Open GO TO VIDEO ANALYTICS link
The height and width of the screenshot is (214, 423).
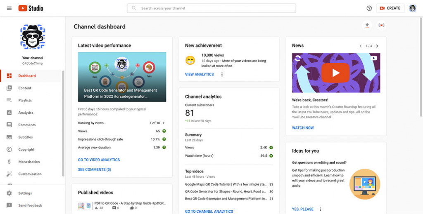tap(99, 160)
